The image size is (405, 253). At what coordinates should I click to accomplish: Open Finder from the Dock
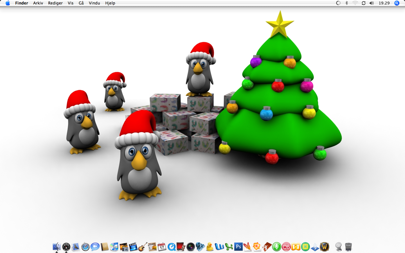pyautogui.click(x=57, y=247)
